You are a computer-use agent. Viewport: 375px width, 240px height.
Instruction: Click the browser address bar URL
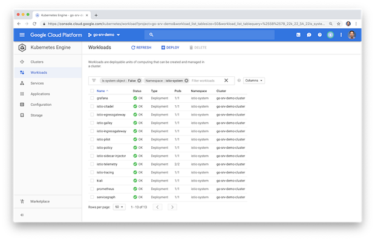point(186,24)
